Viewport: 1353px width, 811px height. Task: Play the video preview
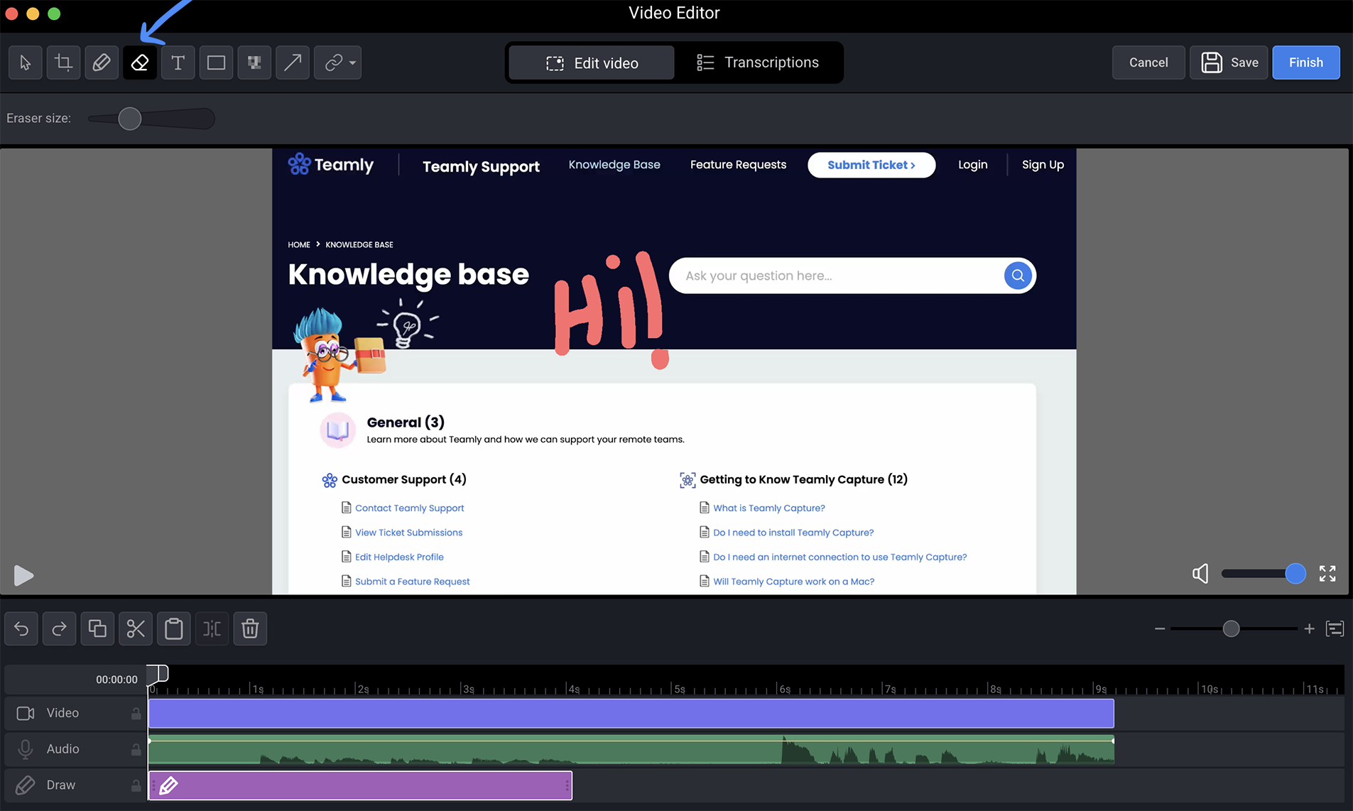coord(23,575)
